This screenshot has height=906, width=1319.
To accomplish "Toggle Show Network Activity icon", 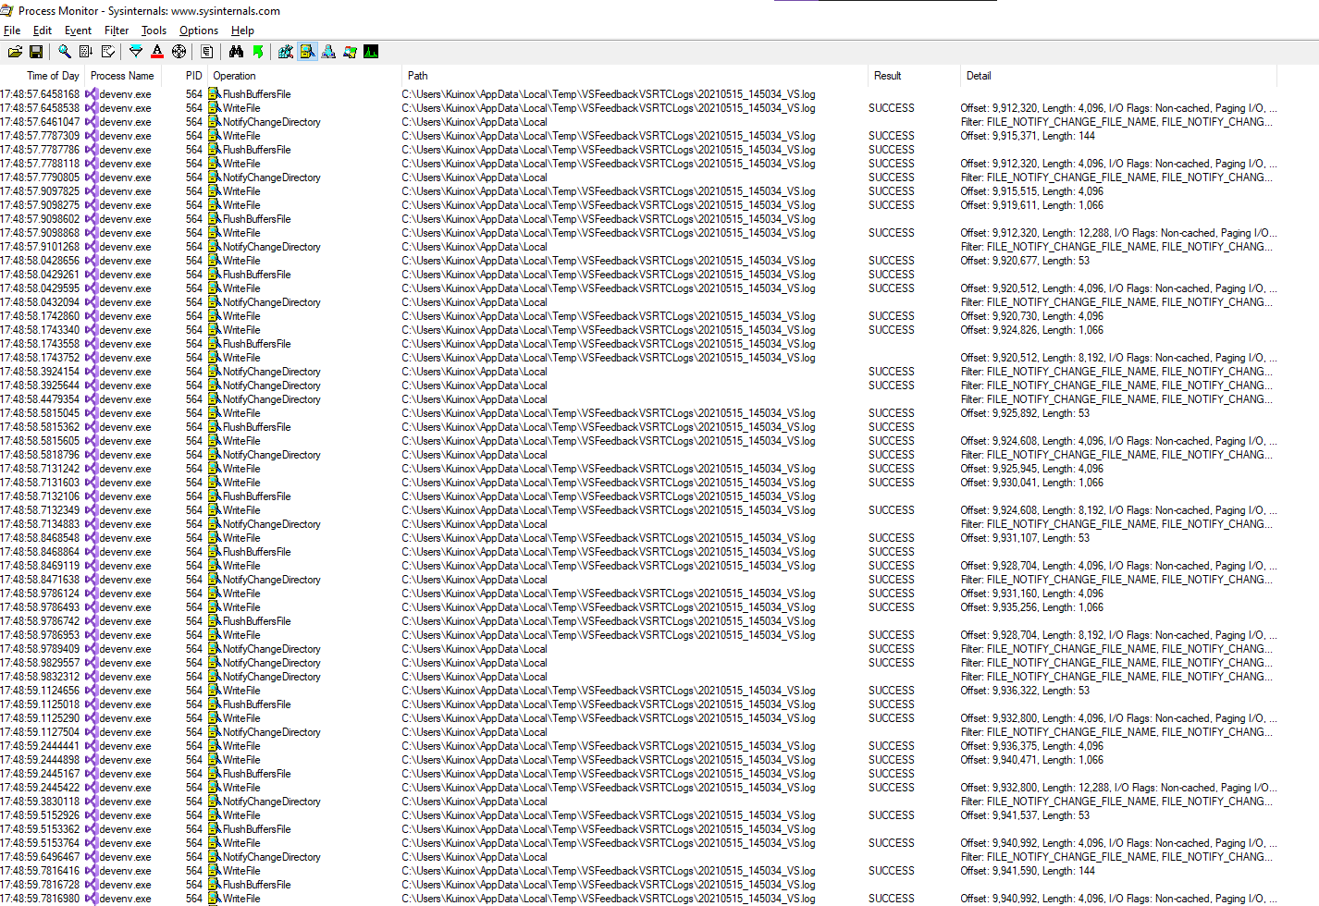I will pos(329,52).
